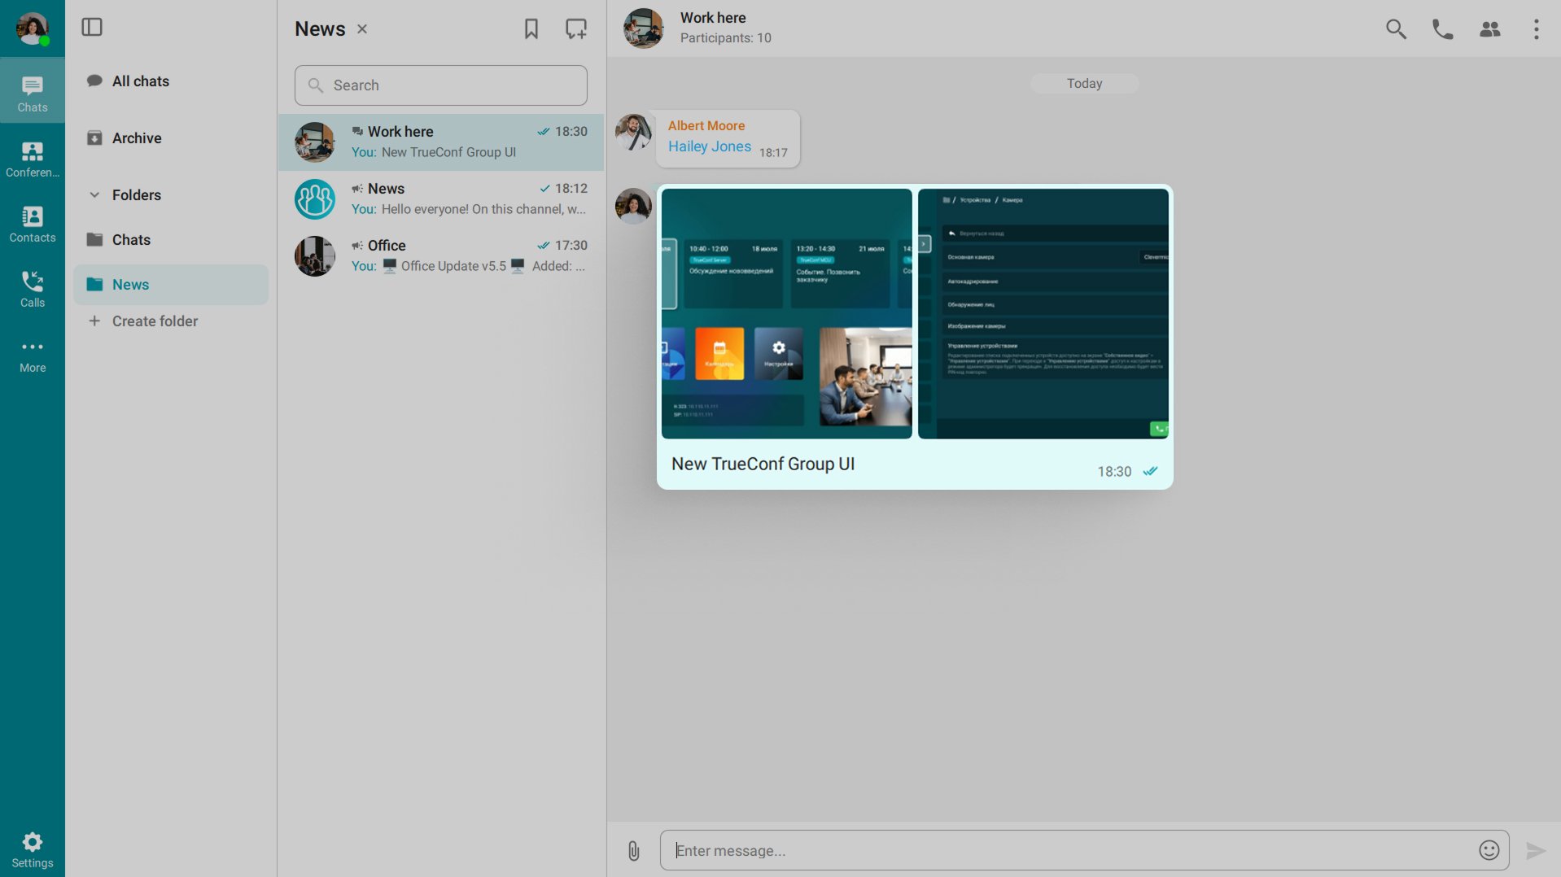
Task: Click the chat list Search field
Action: click(441, 85)
